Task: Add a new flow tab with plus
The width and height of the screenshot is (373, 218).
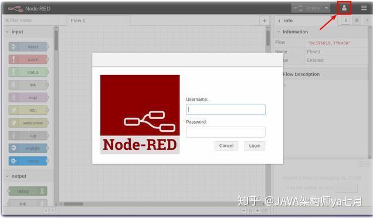Action: 265,21
